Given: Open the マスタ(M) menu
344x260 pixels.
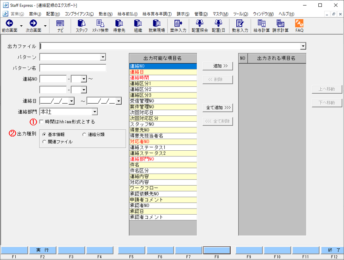Looking at the screenshot, I should (x=221, y=14).
